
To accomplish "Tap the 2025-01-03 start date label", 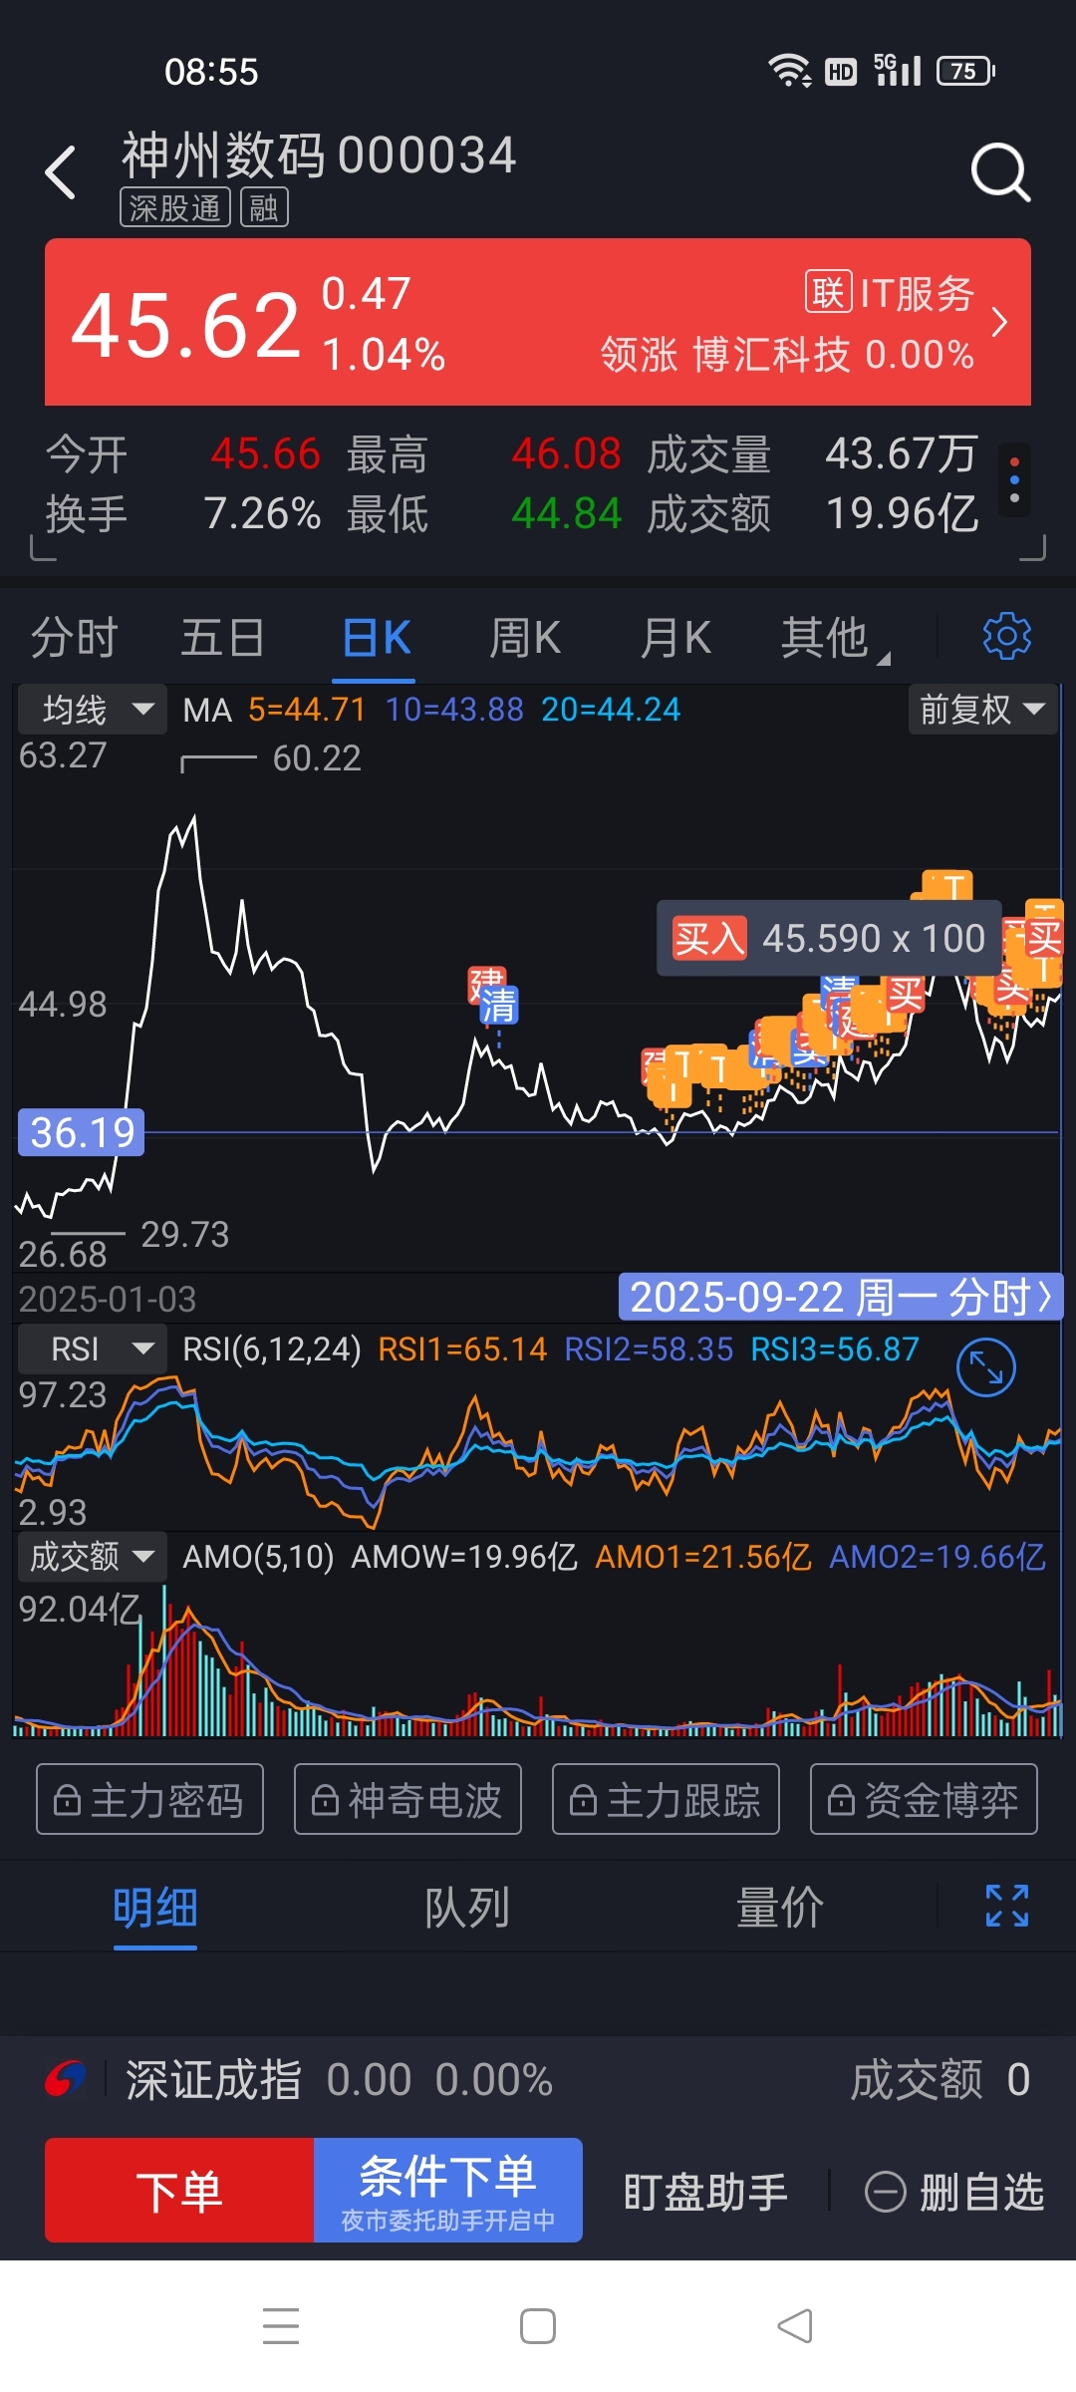I will pyautogui.click(x=108, y=1299).
